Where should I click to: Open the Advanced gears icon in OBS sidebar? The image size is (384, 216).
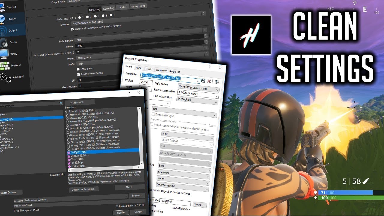[x=5, y=77]
